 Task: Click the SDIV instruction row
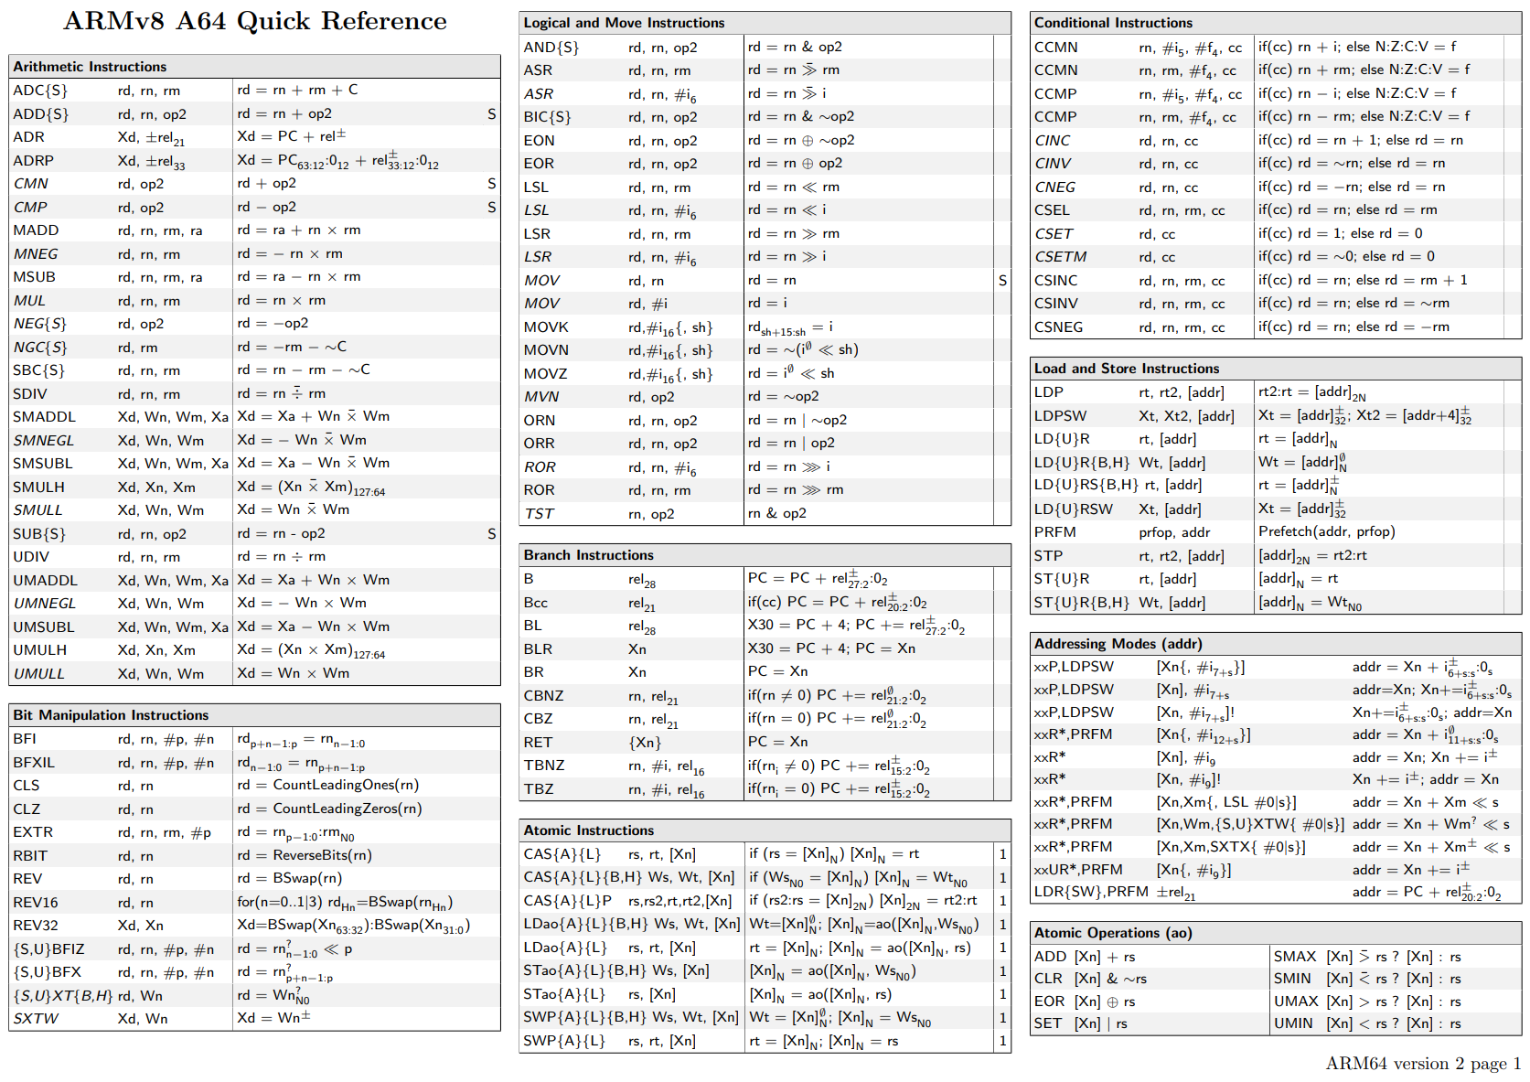click(x=30, y=393)
